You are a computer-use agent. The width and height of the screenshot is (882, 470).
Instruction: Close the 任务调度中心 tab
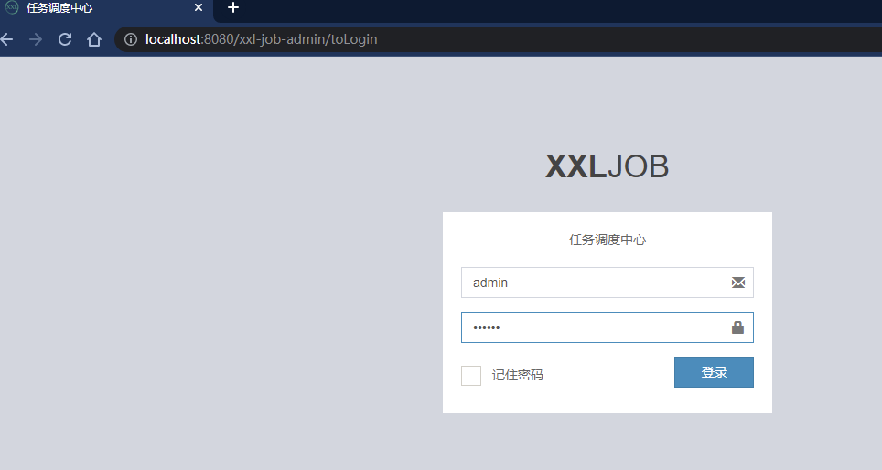click(x=199, y=8)
